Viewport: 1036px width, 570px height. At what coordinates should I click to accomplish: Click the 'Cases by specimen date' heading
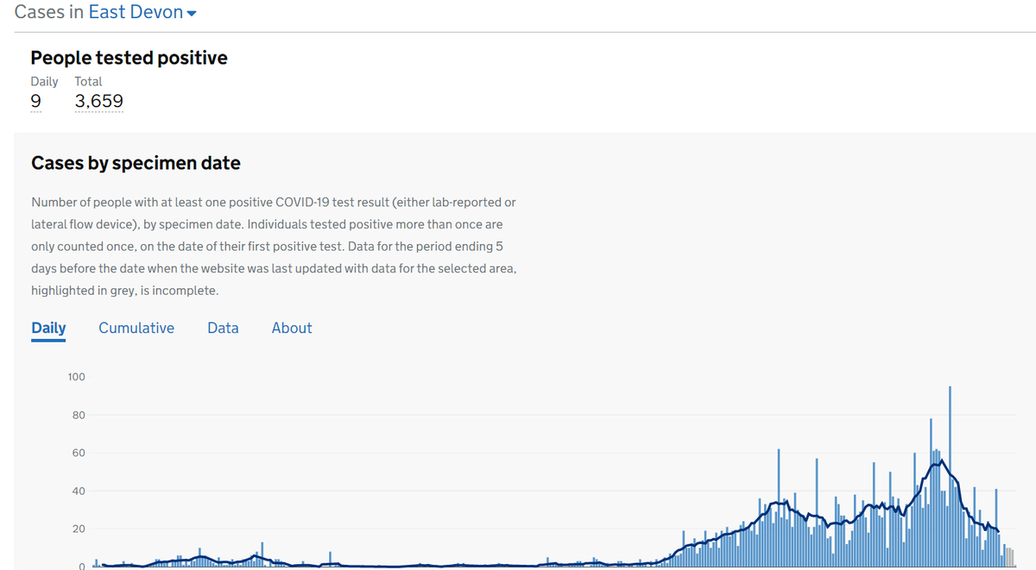136,163
